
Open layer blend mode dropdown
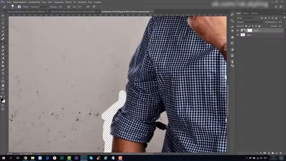pyautogui.click(x=249, y=22)
